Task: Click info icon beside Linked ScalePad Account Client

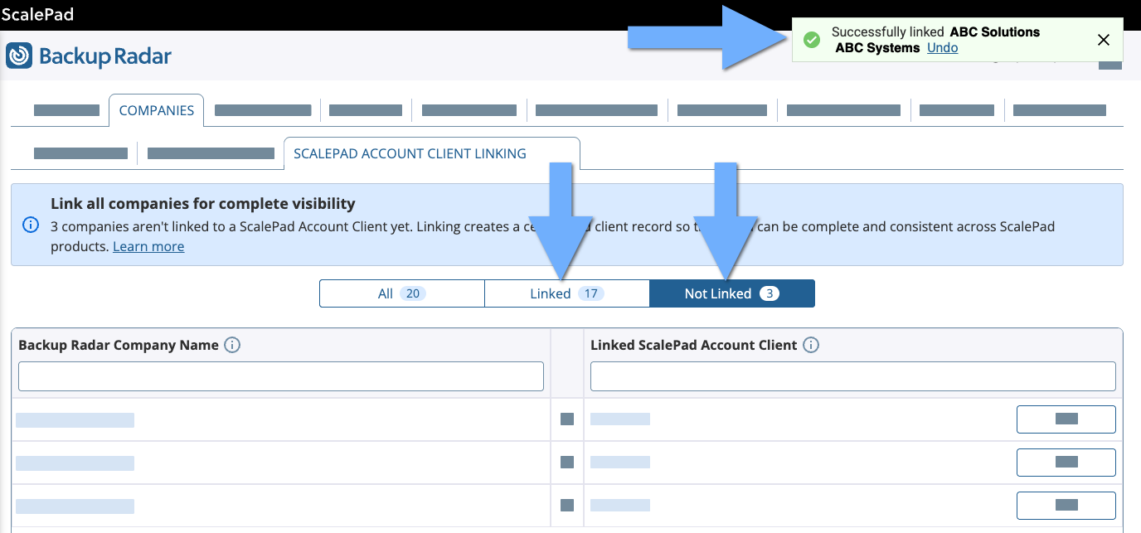Action: 811,345
